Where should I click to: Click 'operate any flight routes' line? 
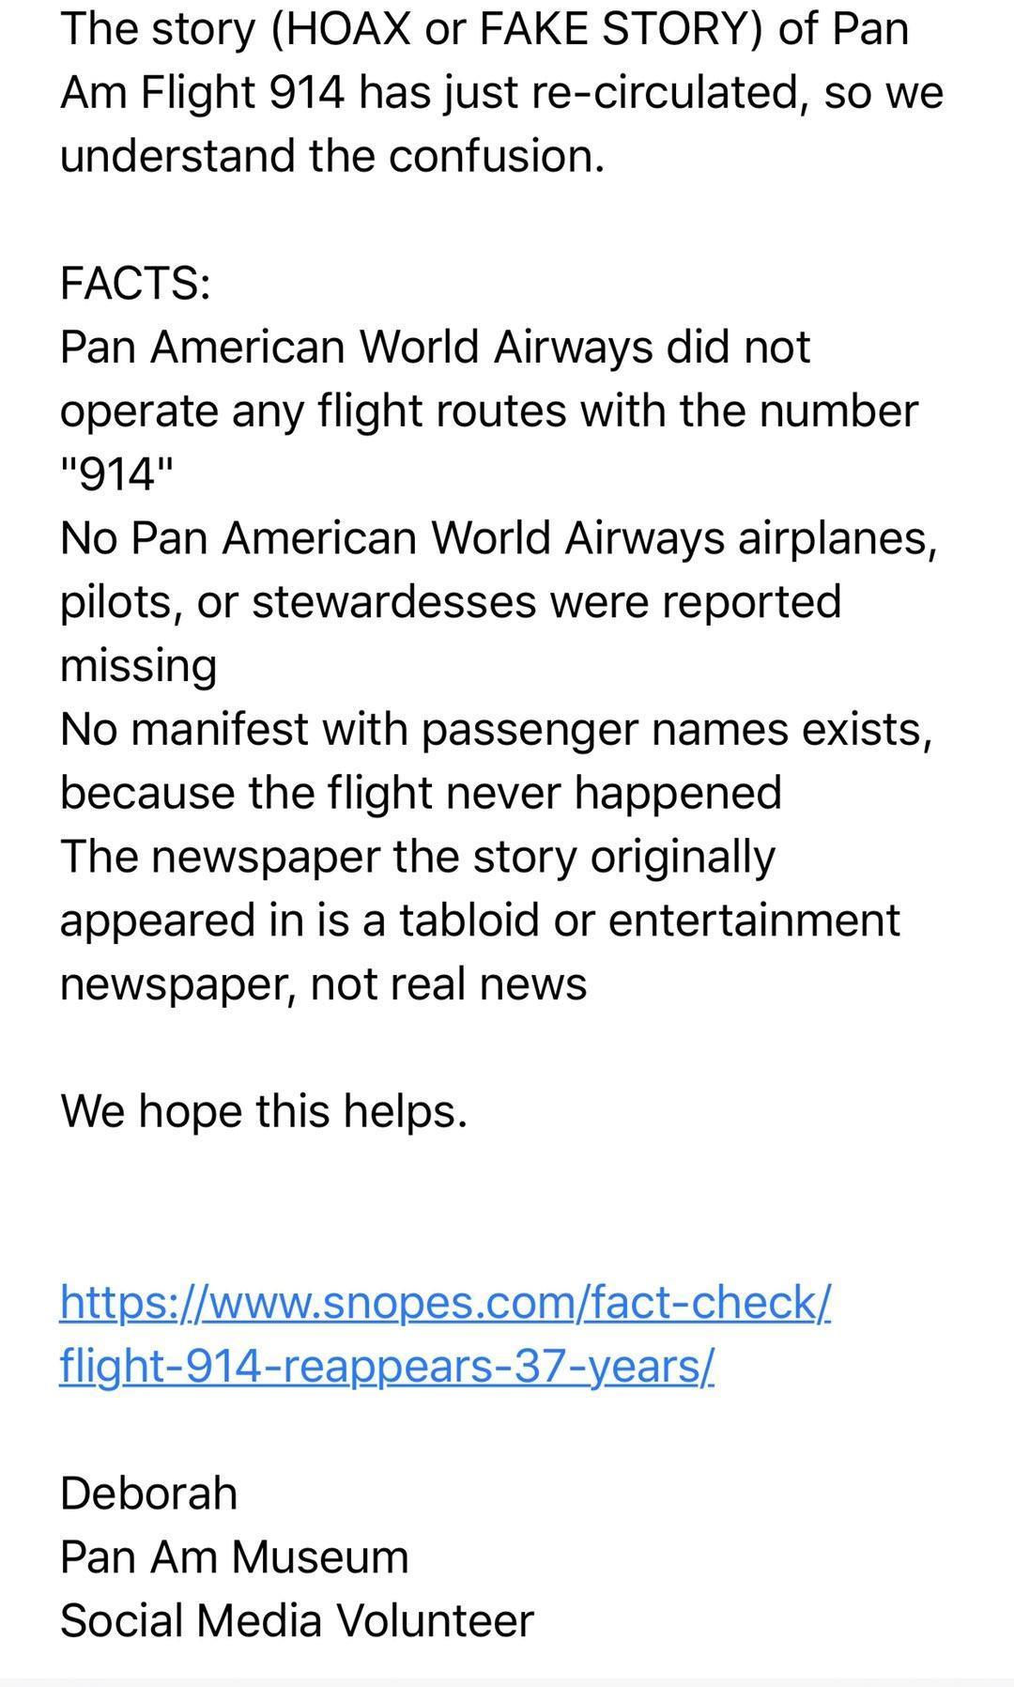(x=488, y=411)
